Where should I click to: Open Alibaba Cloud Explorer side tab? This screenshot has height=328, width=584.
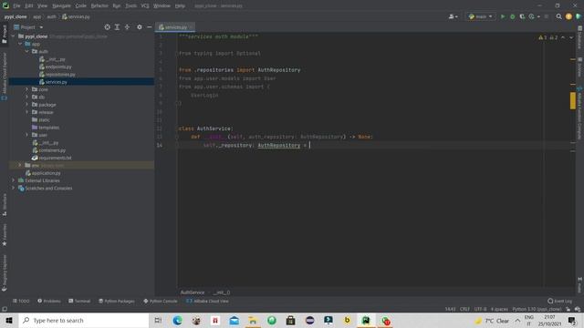pos(4,77)
